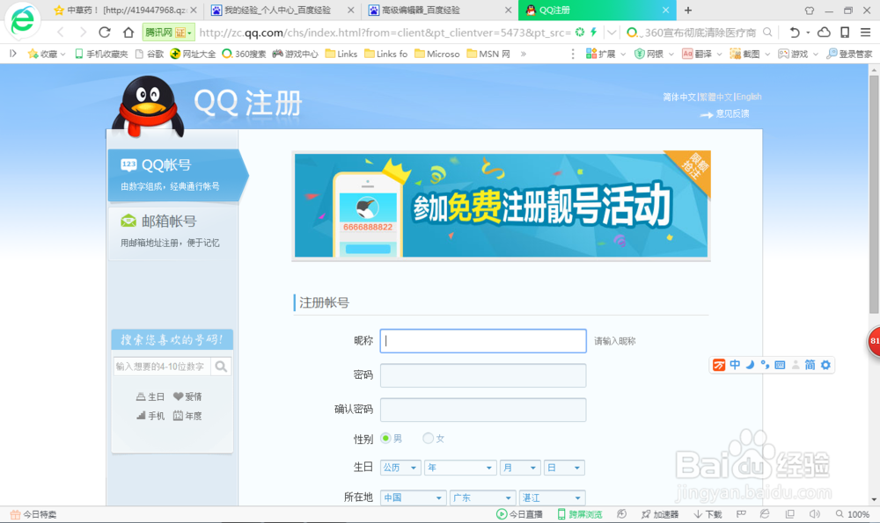Viewport: 880px width, 523px height.
Task: Open the 广东 province dropdown
Action: point(482,498)
